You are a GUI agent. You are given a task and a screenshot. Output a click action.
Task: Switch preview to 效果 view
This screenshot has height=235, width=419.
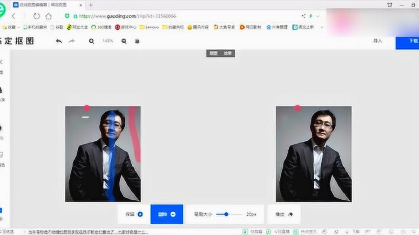[x=228, y=53]
